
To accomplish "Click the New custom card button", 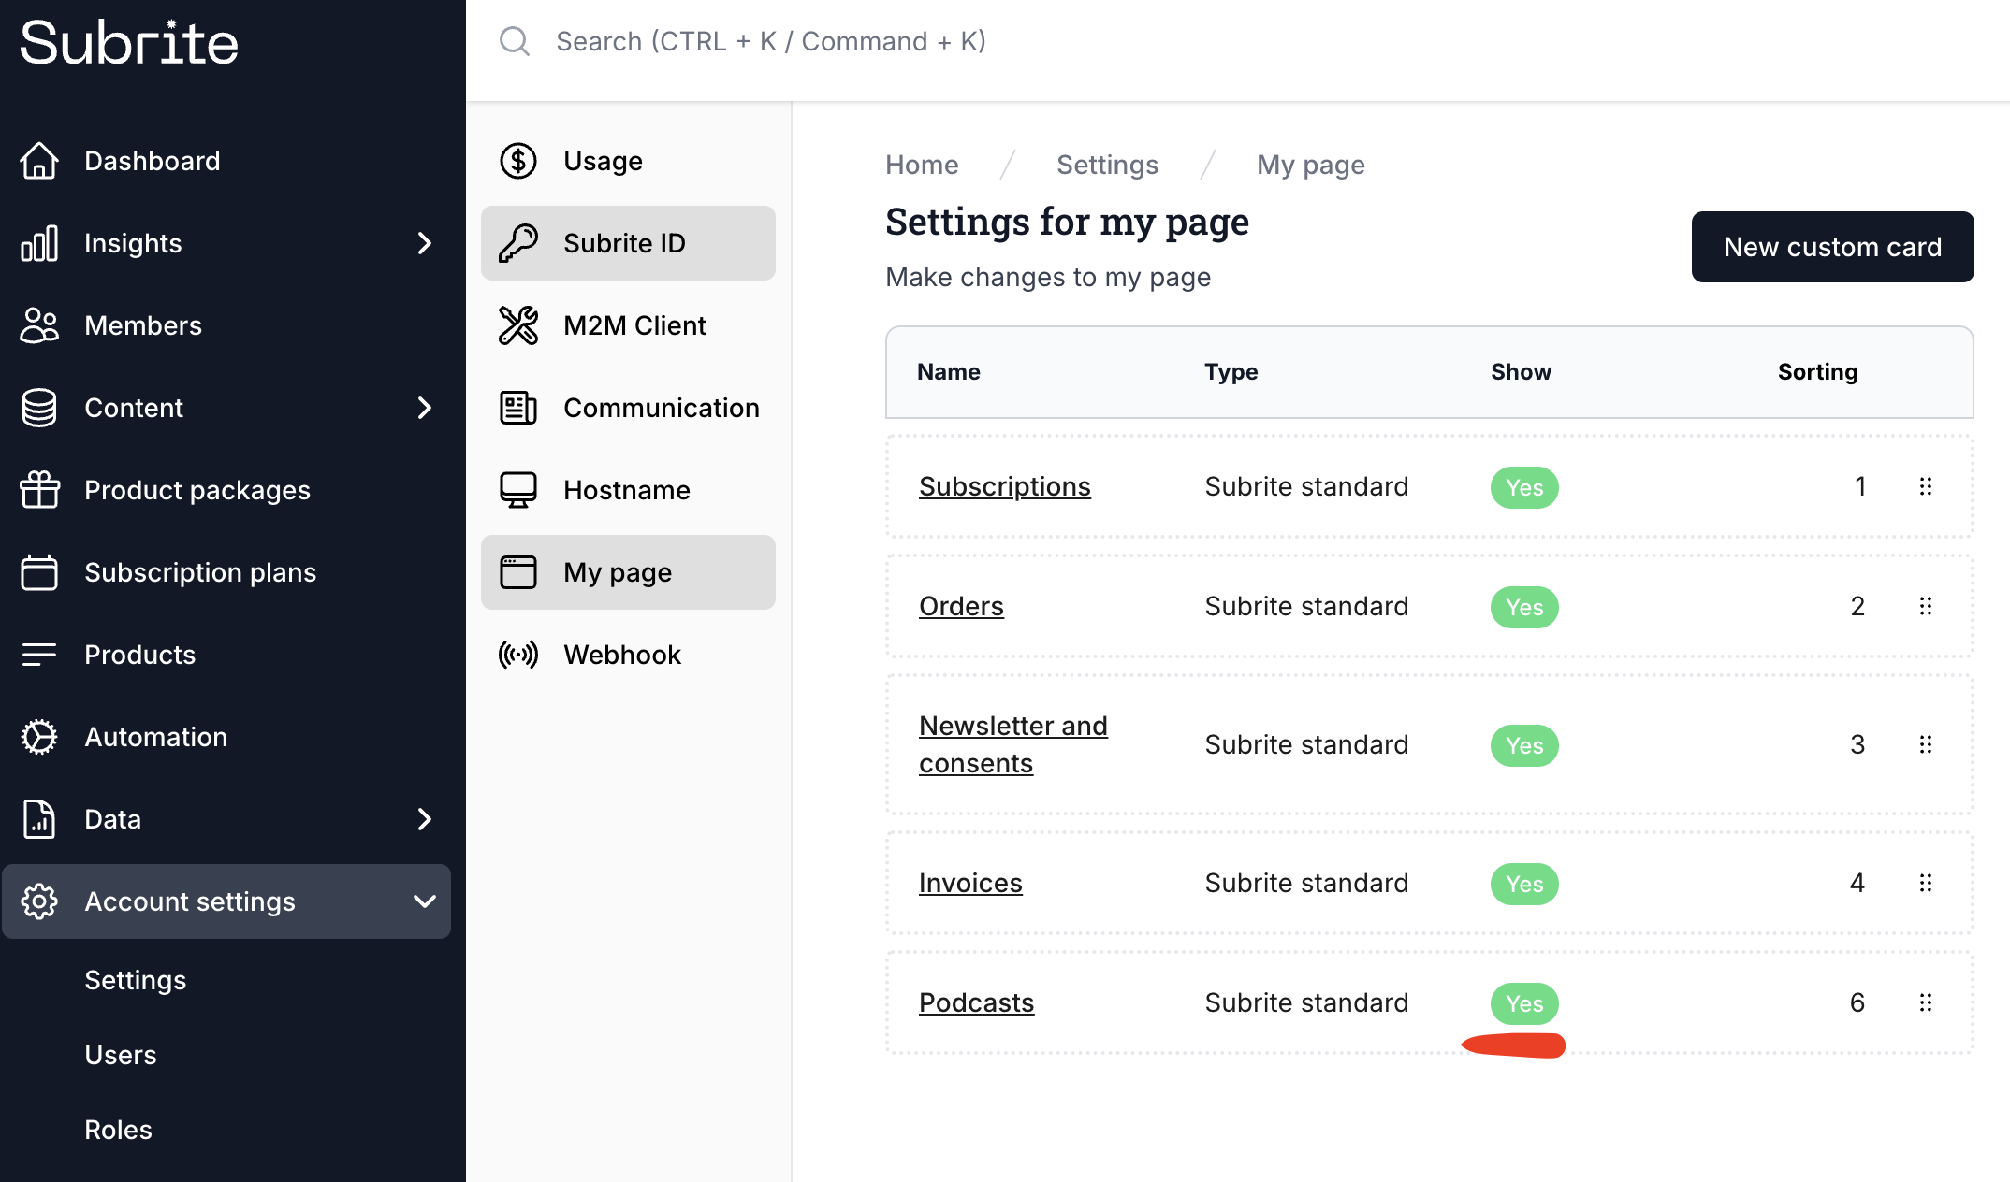I will click(x=1832, y=247).
